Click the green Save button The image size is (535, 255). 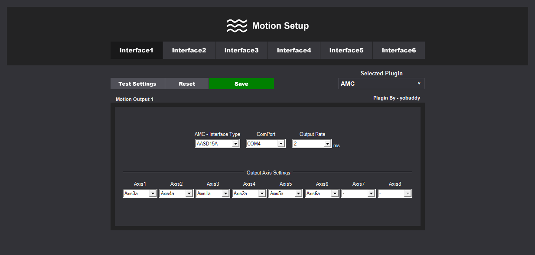[241, 84]
